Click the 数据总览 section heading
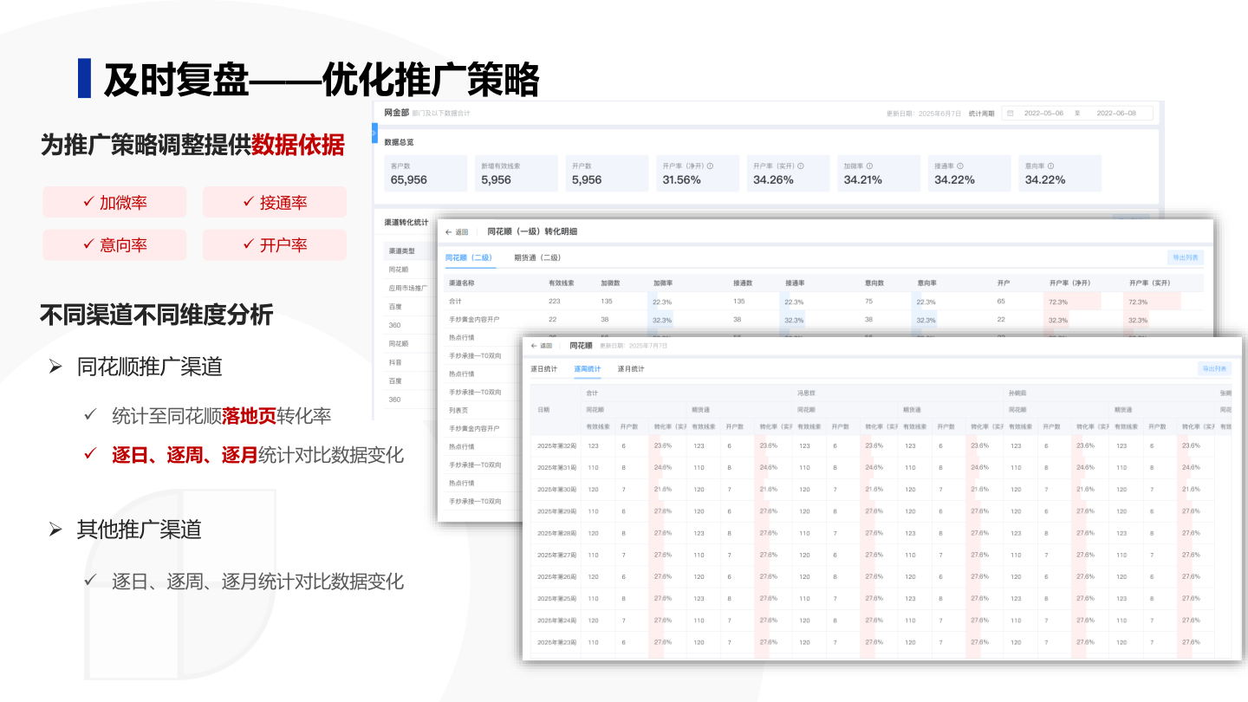 point(399,142)
